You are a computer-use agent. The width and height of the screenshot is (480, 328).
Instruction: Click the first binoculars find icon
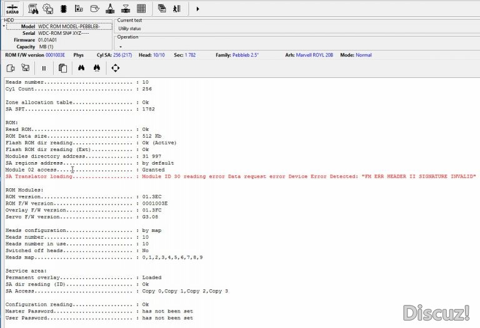(81, 68)
